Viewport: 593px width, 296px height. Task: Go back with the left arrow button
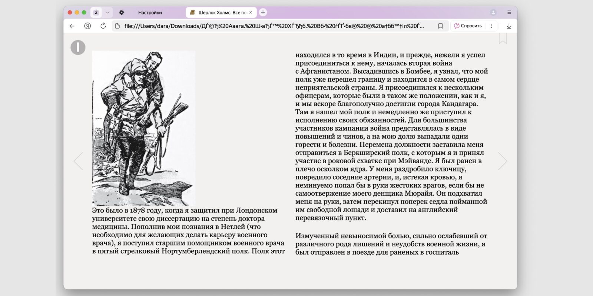72,26
